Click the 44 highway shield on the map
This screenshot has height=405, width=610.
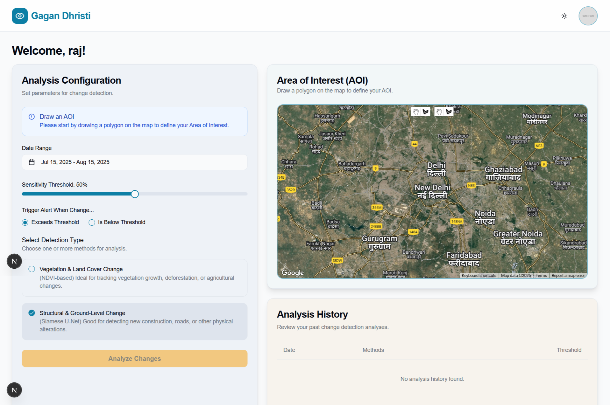pos(414,144)
